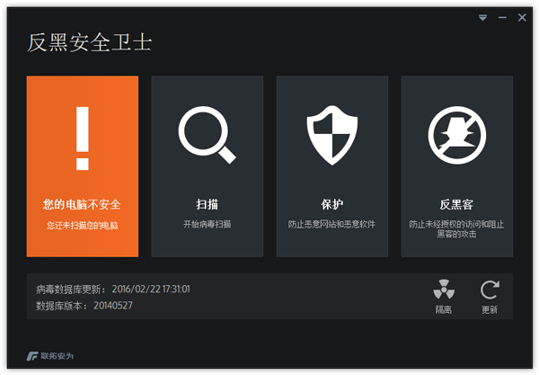Minimize the 反黑安全卫士 window
The image size is (539, 375).
pos(502,18)
